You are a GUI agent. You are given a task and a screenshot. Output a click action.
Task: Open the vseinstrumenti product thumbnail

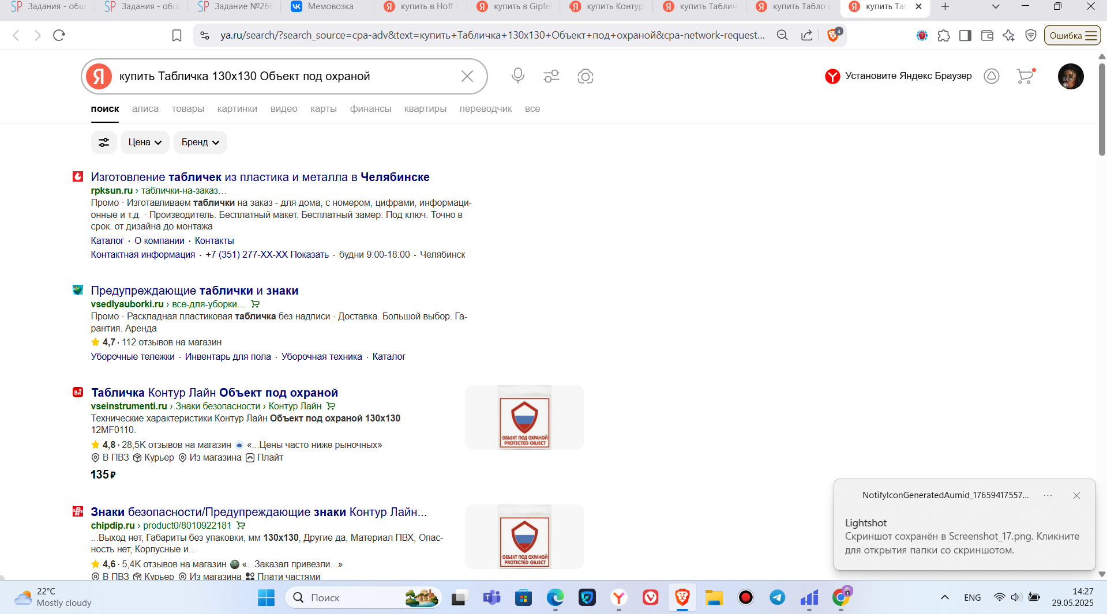(x=524, y=417)
